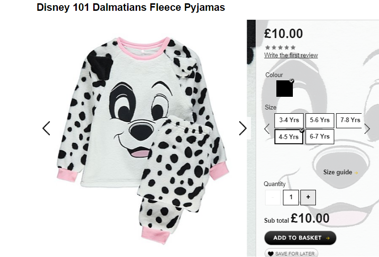
Task: Add the pyjamas to basket
Action: click(300, 238)
